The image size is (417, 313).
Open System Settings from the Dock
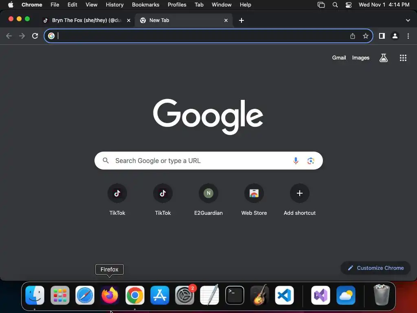coord(185,295)
